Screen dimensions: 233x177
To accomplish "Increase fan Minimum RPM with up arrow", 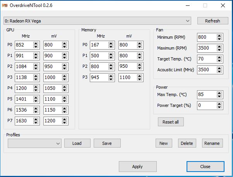I will click(219, 36).
